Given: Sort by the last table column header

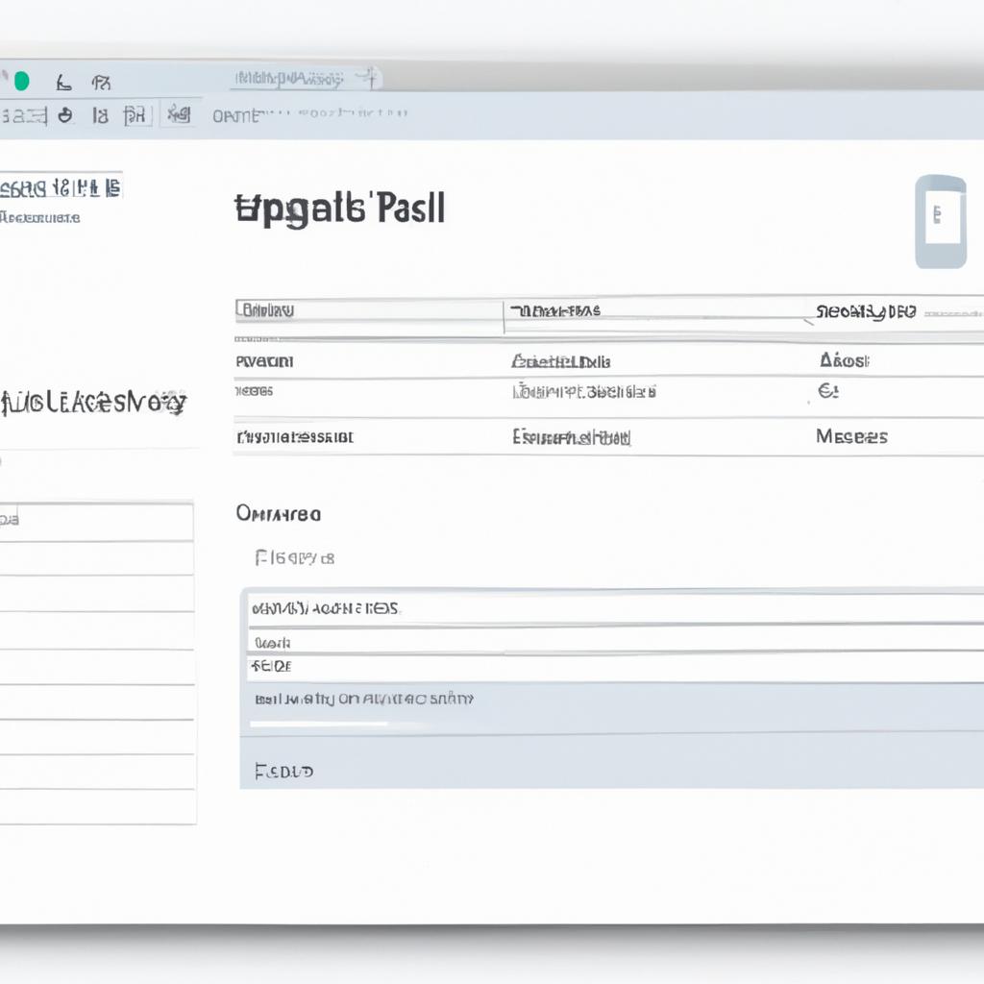Looking at the screenshot, I should (x=866, y=312).
